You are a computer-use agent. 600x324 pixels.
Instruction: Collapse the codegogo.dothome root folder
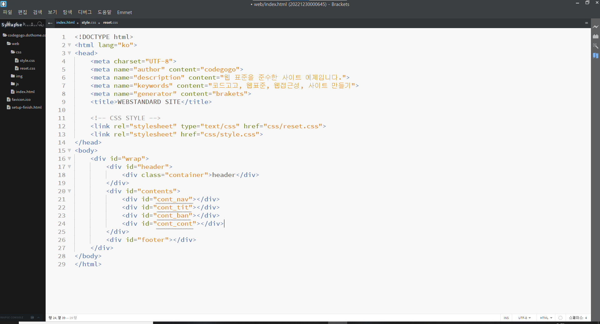click(x=24, y=35)
